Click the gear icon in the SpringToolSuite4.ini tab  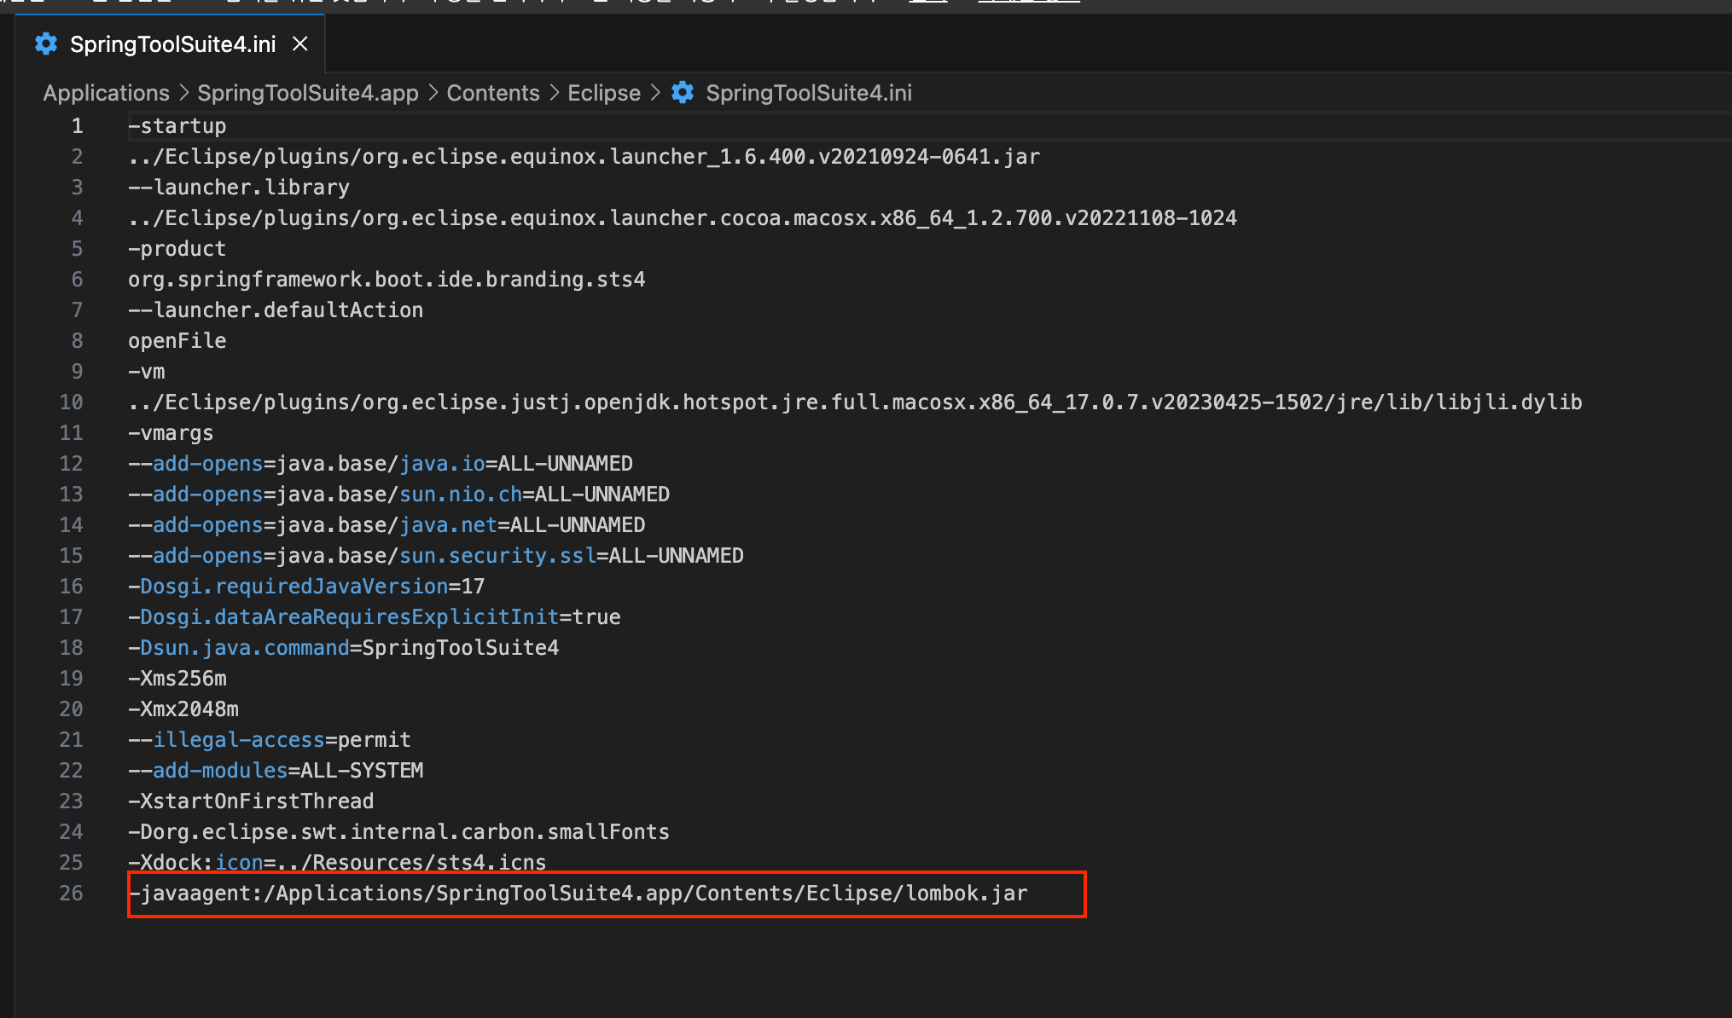coord(46,43)
